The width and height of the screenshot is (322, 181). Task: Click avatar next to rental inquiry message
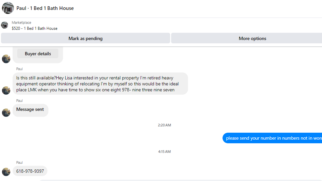6,90
